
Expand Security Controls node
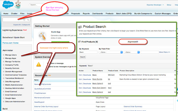[x=4, y=68]
